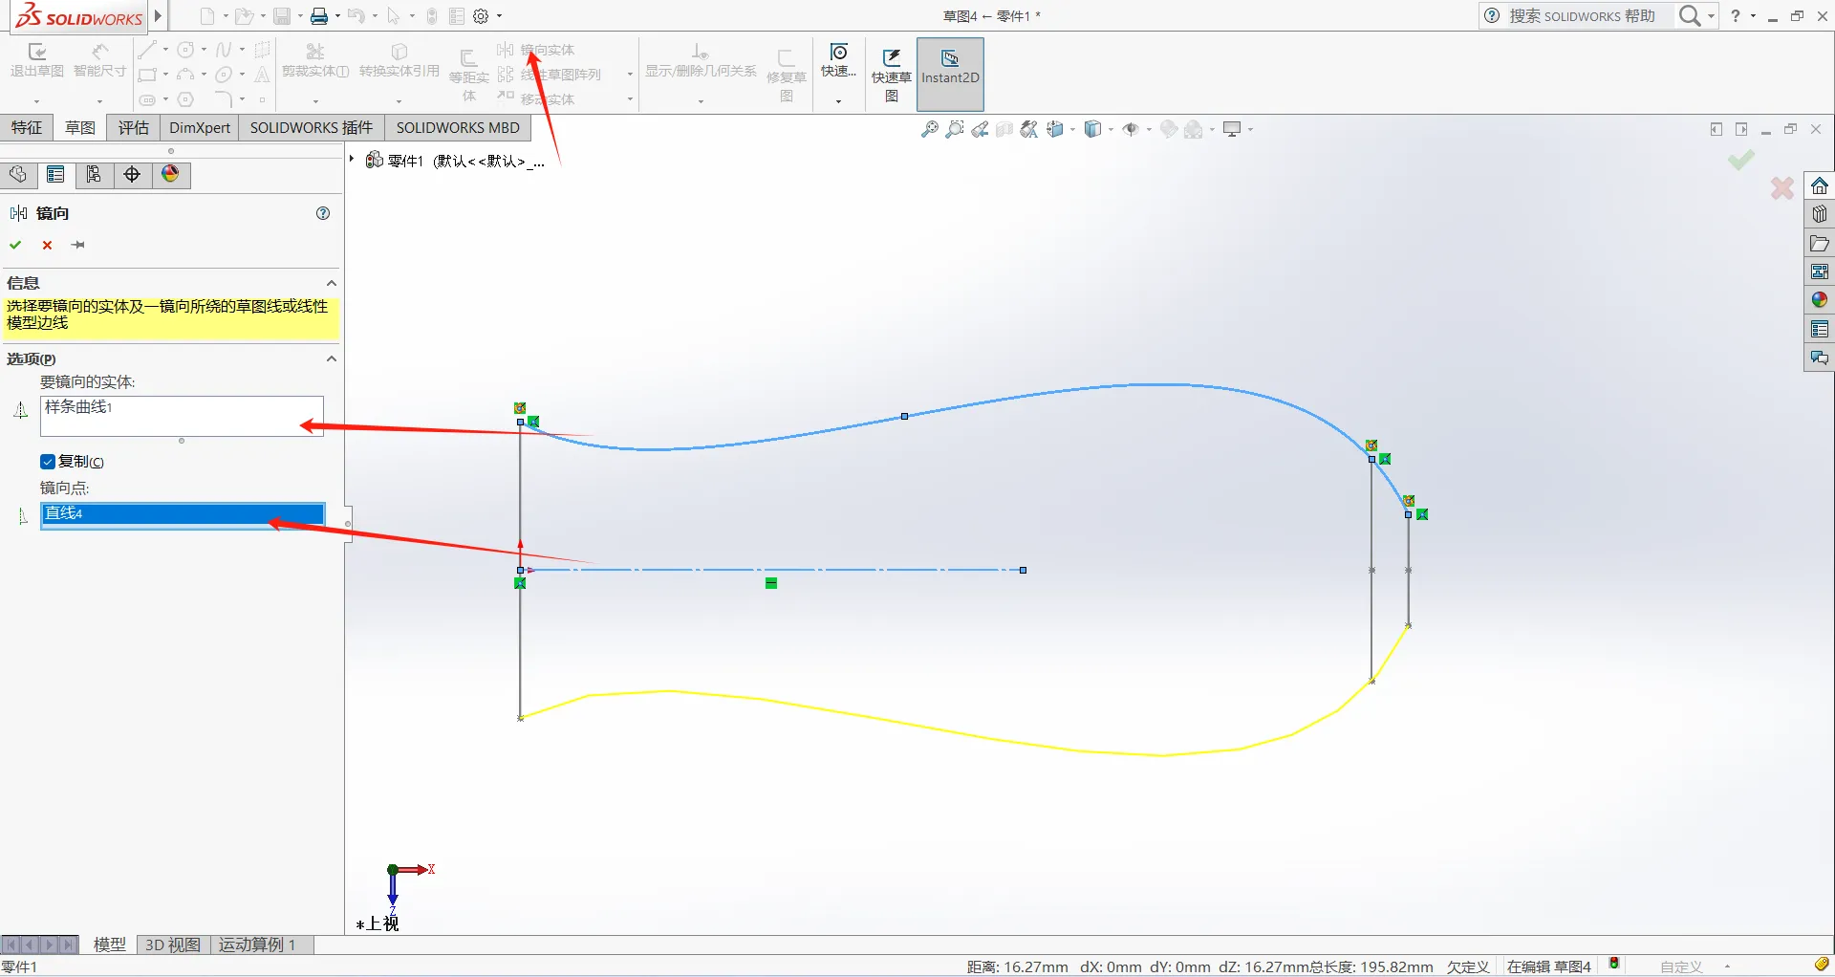1835x977 pixels.
Task: Confirm the Mirror with the green checkmark
Action: click(x=16, y=245)
